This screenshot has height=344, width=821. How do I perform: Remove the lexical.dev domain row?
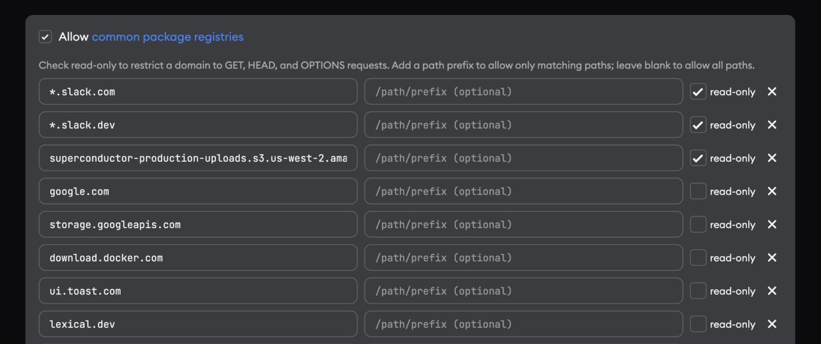(x=772, y=324)
